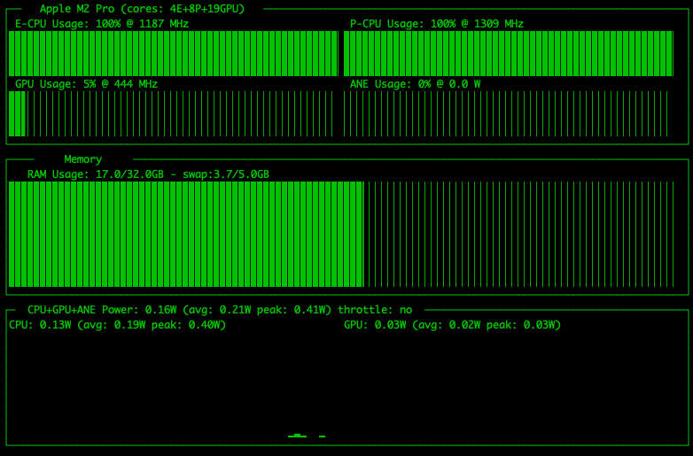Select the Apple M2 Pro cores title
Image resolution: width=693 pixels, height=456 pixels.
(142, 9)
